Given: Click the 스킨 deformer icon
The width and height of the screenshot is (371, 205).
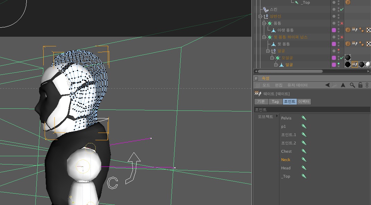Looking at the screenshot, I should click(x=266, y=9).
